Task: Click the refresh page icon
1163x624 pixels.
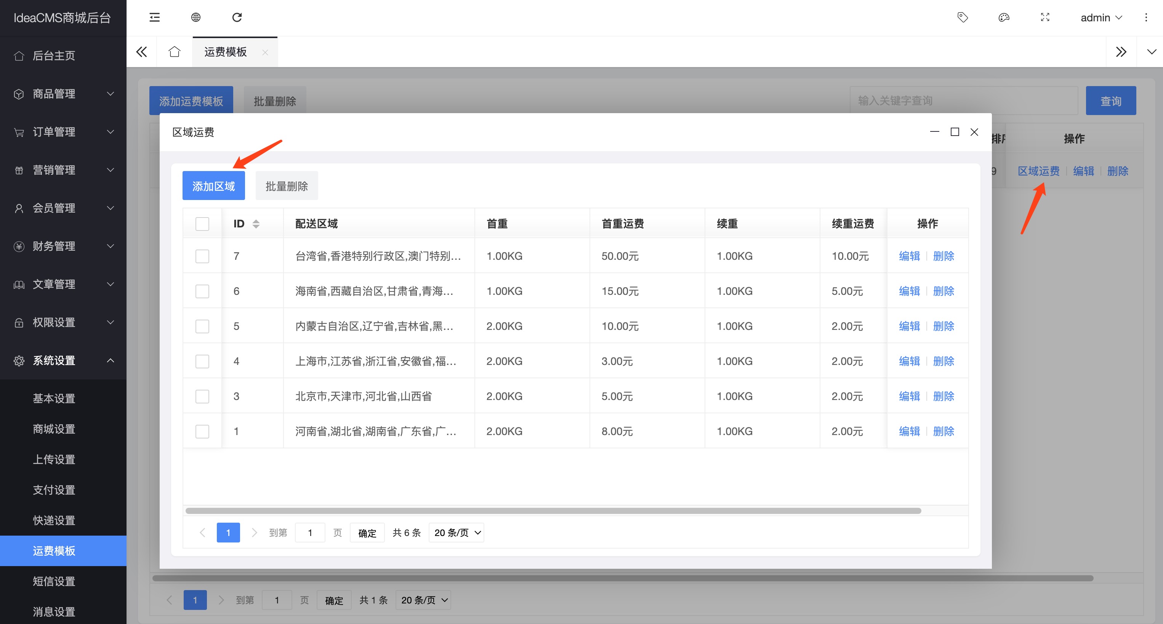Action: (237, 18)
